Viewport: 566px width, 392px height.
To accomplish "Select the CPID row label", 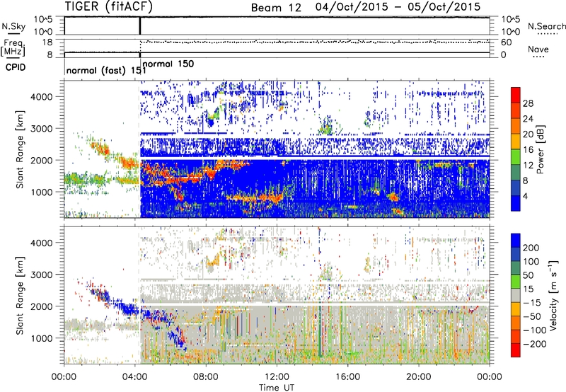I will (x=16, y=67).
